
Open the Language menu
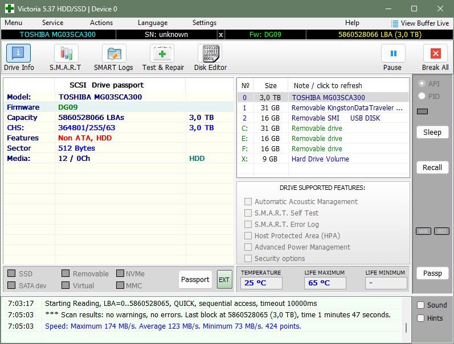[153, 23]
